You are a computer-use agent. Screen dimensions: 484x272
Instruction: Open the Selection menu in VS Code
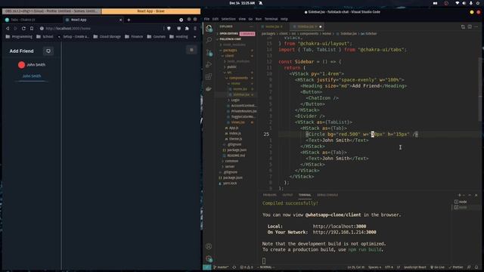(x=228, y=19)
